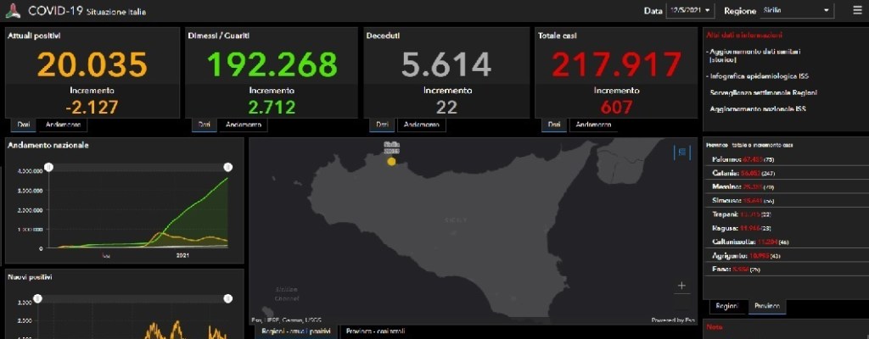Click right range handle of Nuovi positivi chart
The width and height of the screenshot is (869, 339).
click(227, 298)
